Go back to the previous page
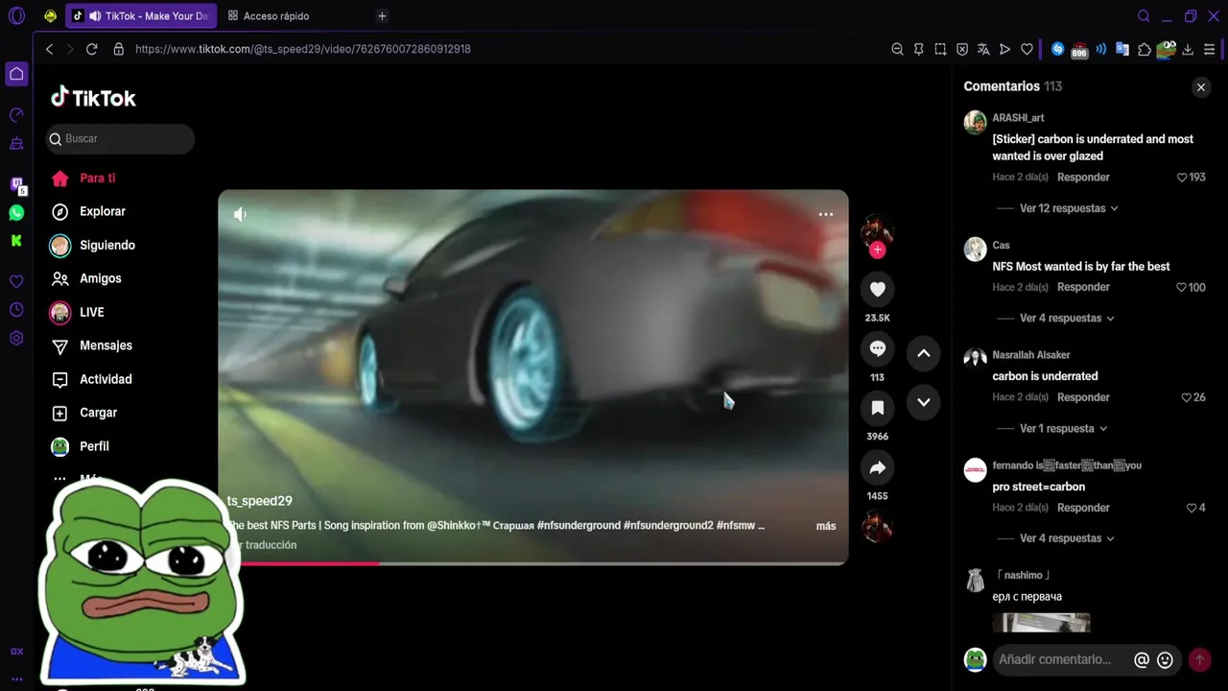The image size is (1228, 691). (x=49, y=49)
